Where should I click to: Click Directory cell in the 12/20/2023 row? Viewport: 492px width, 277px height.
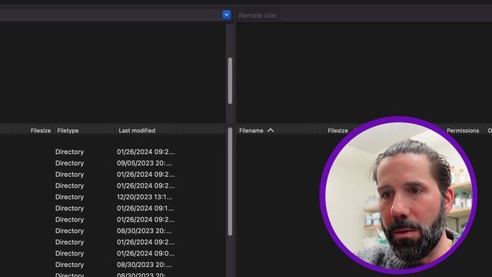click(x=70, y=197)
